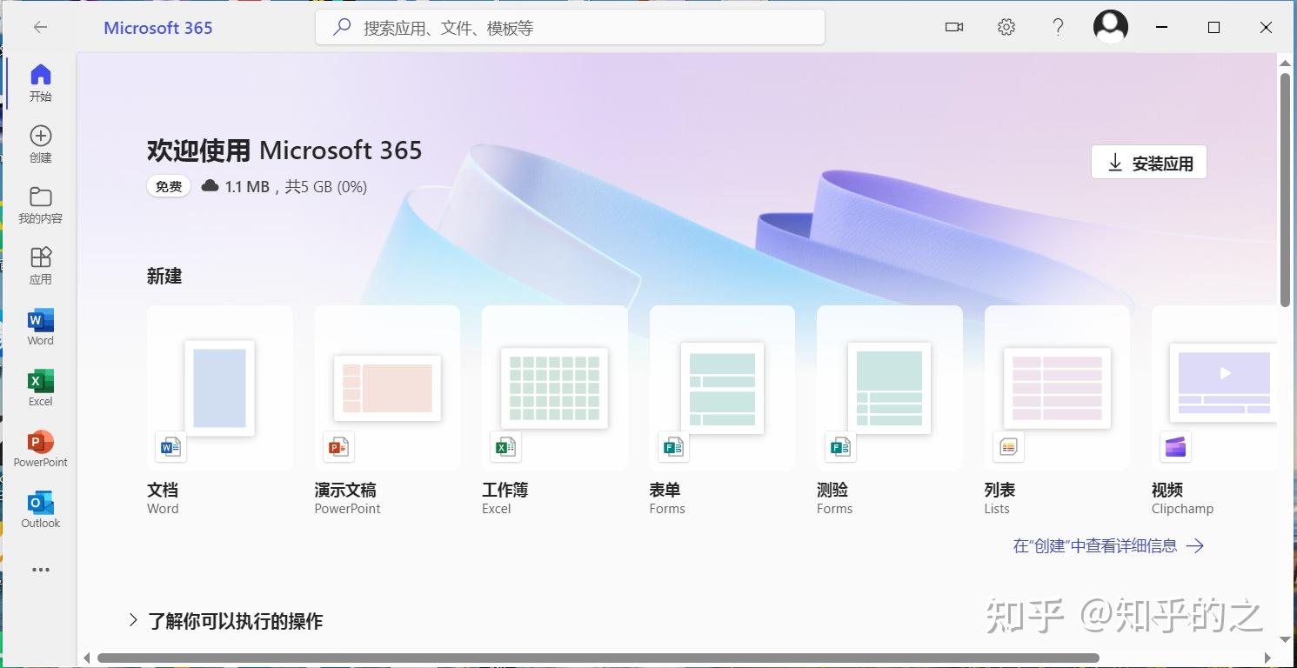
Task: Create a new 文档 Word thumbnail
Action: point(219,388)
